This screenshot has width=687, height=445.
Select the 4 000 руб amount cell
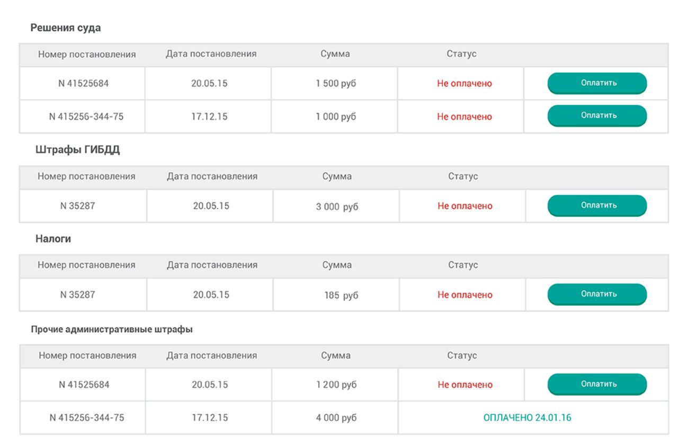[x=336, y=417]
